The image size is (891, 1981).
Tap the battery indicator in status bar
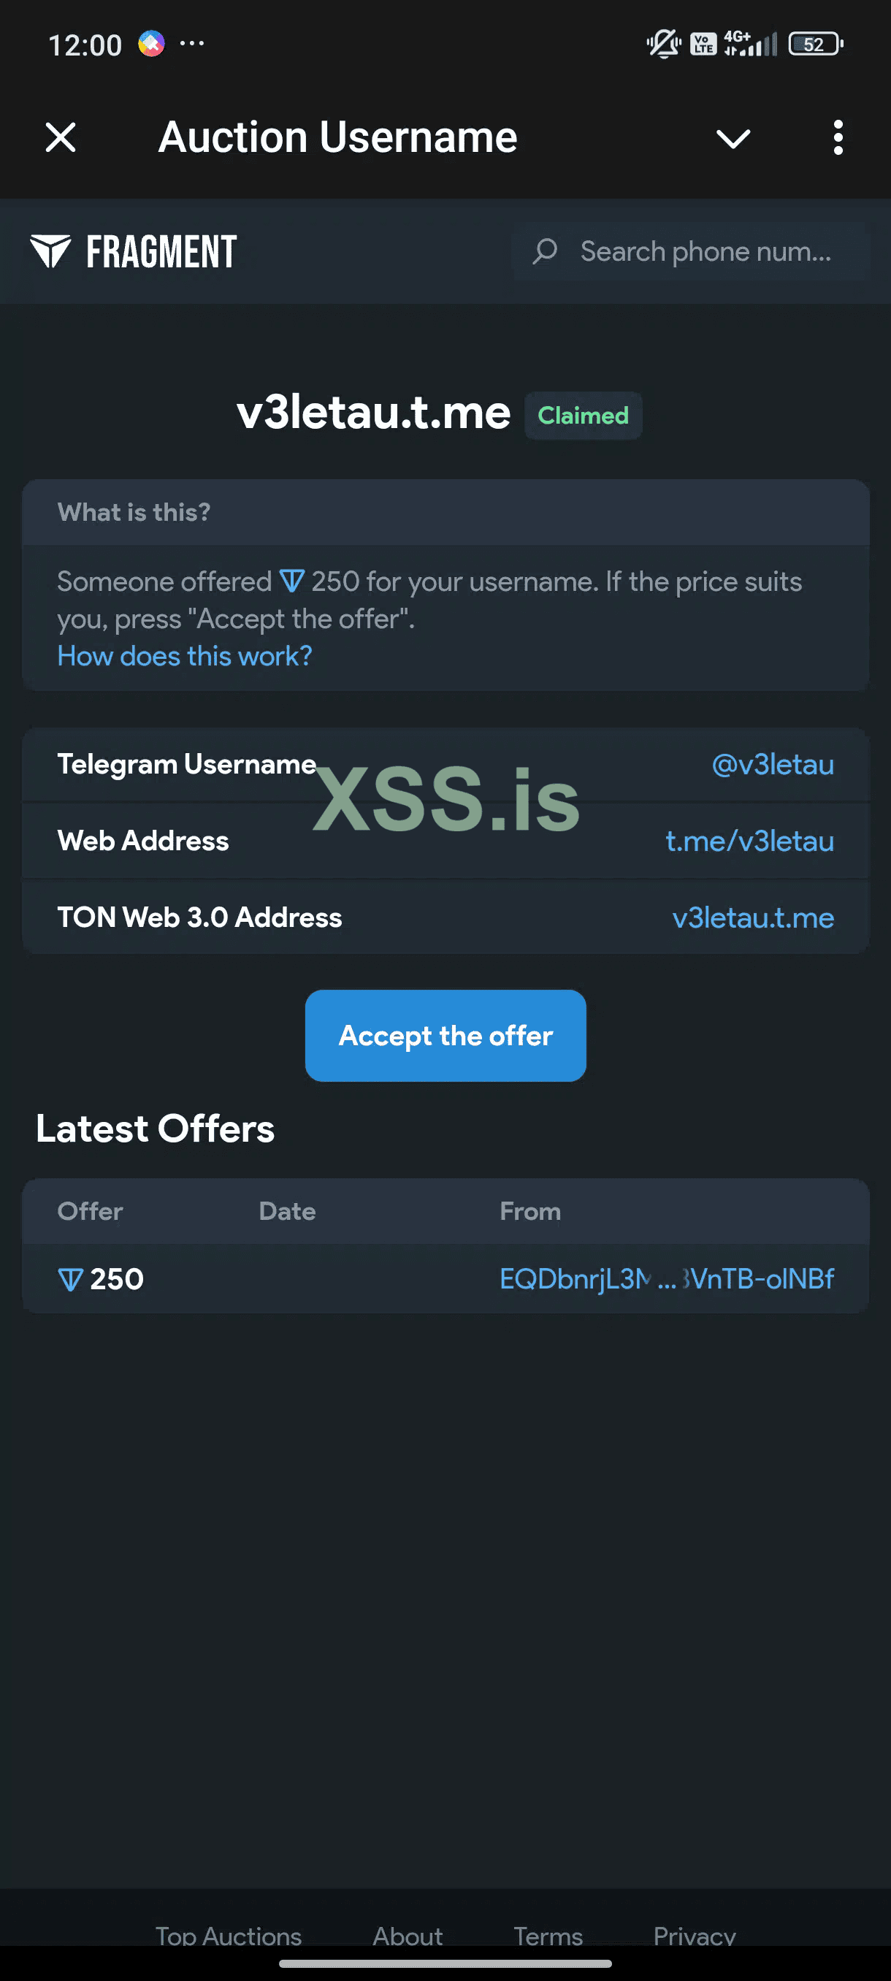[815, 44]
